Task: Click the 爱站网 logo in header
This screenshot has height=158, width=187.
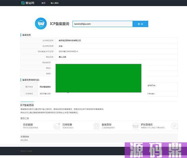Action: 28,3
